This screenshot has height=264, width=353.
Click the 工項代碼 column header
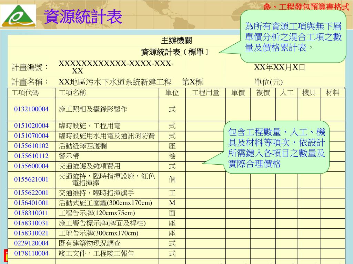pyautogui.click(x=25, y=93)
